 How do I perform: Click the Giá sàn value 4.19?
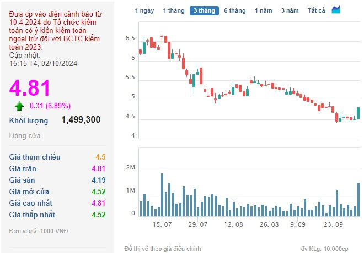coord(98,180)
